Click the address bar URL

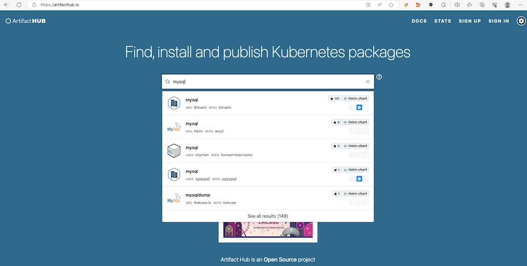[60, 5]
